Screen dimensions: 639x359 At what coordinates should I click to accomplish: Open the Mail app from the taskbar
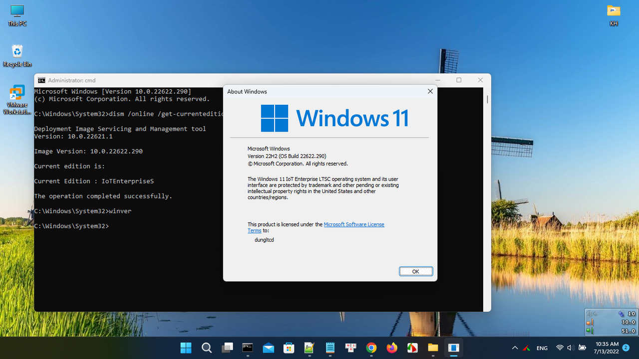(268, 348)
